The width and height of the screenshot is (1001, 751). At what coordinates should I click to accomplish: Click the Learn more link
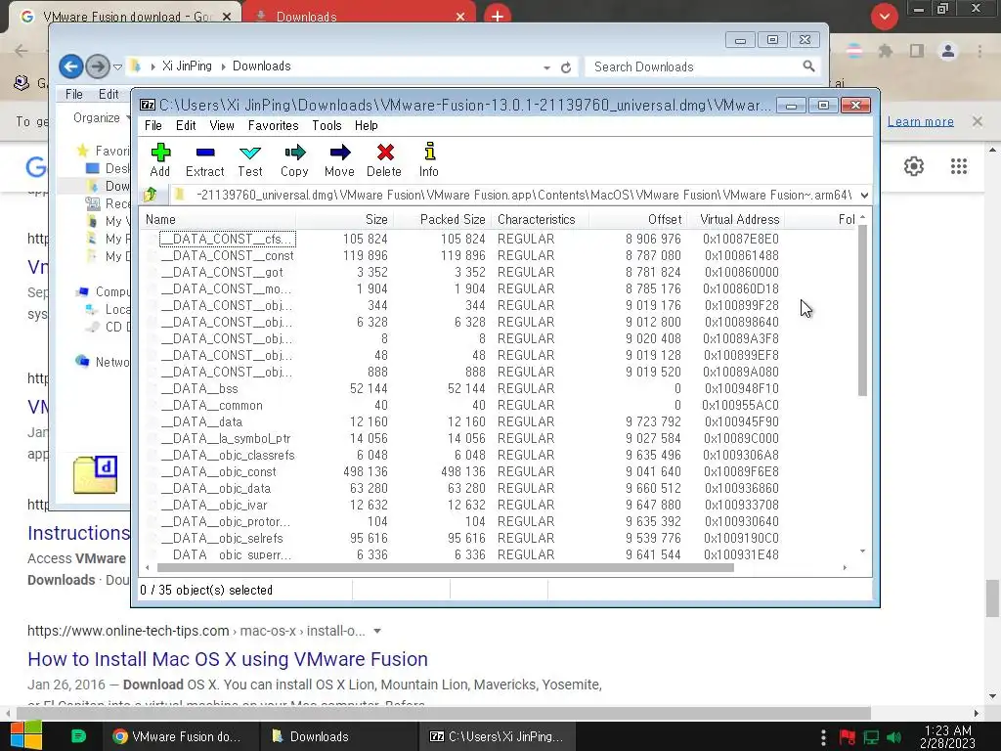(921, 121)
